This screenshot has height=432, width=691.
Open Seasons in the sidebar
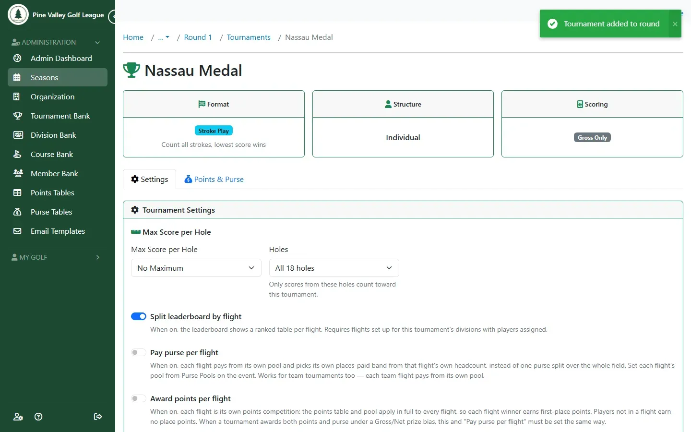pos(58,77)
